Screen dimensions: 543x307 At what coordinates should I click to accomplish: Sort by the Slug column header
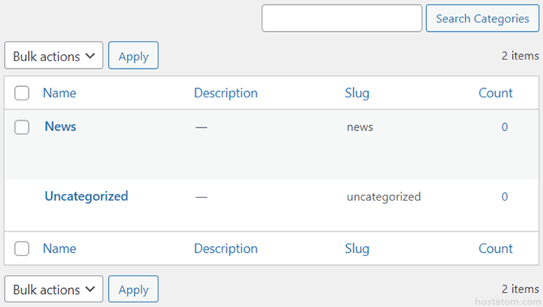click(357, 93)
